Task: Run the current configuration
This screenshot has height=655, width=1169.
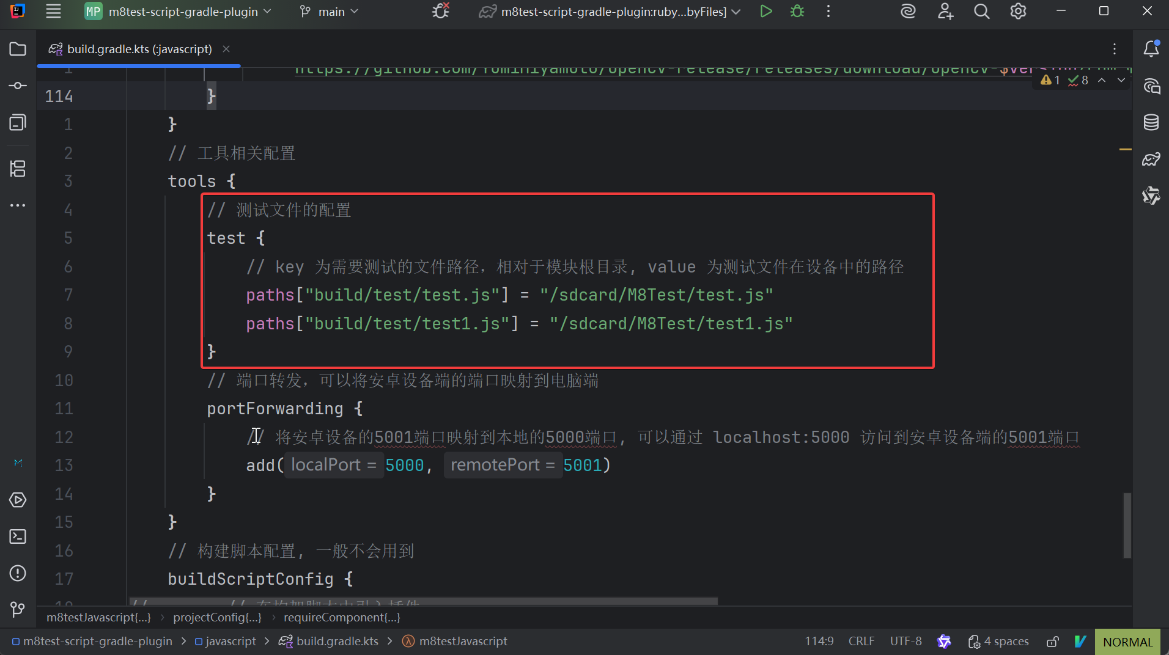Action: [x=765, y=12]
